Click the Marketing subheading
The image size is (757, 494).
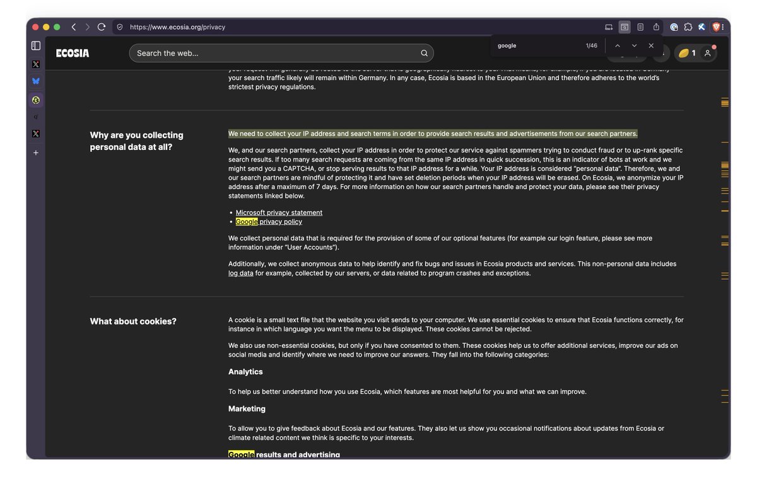point(247,408)
